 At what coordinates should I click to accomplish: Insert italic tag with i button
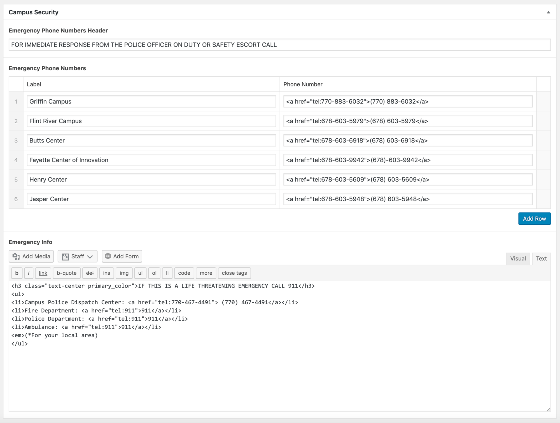[29, 273]
